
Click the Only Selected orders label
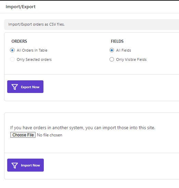(x=34, y=59)
